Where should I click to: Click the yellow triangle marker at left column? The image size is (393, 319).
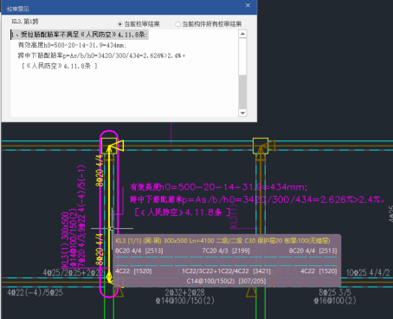(119, 146)
